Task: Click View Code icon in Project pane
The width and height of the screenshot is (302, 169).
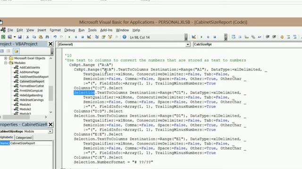Action: [x=2, y=51]
